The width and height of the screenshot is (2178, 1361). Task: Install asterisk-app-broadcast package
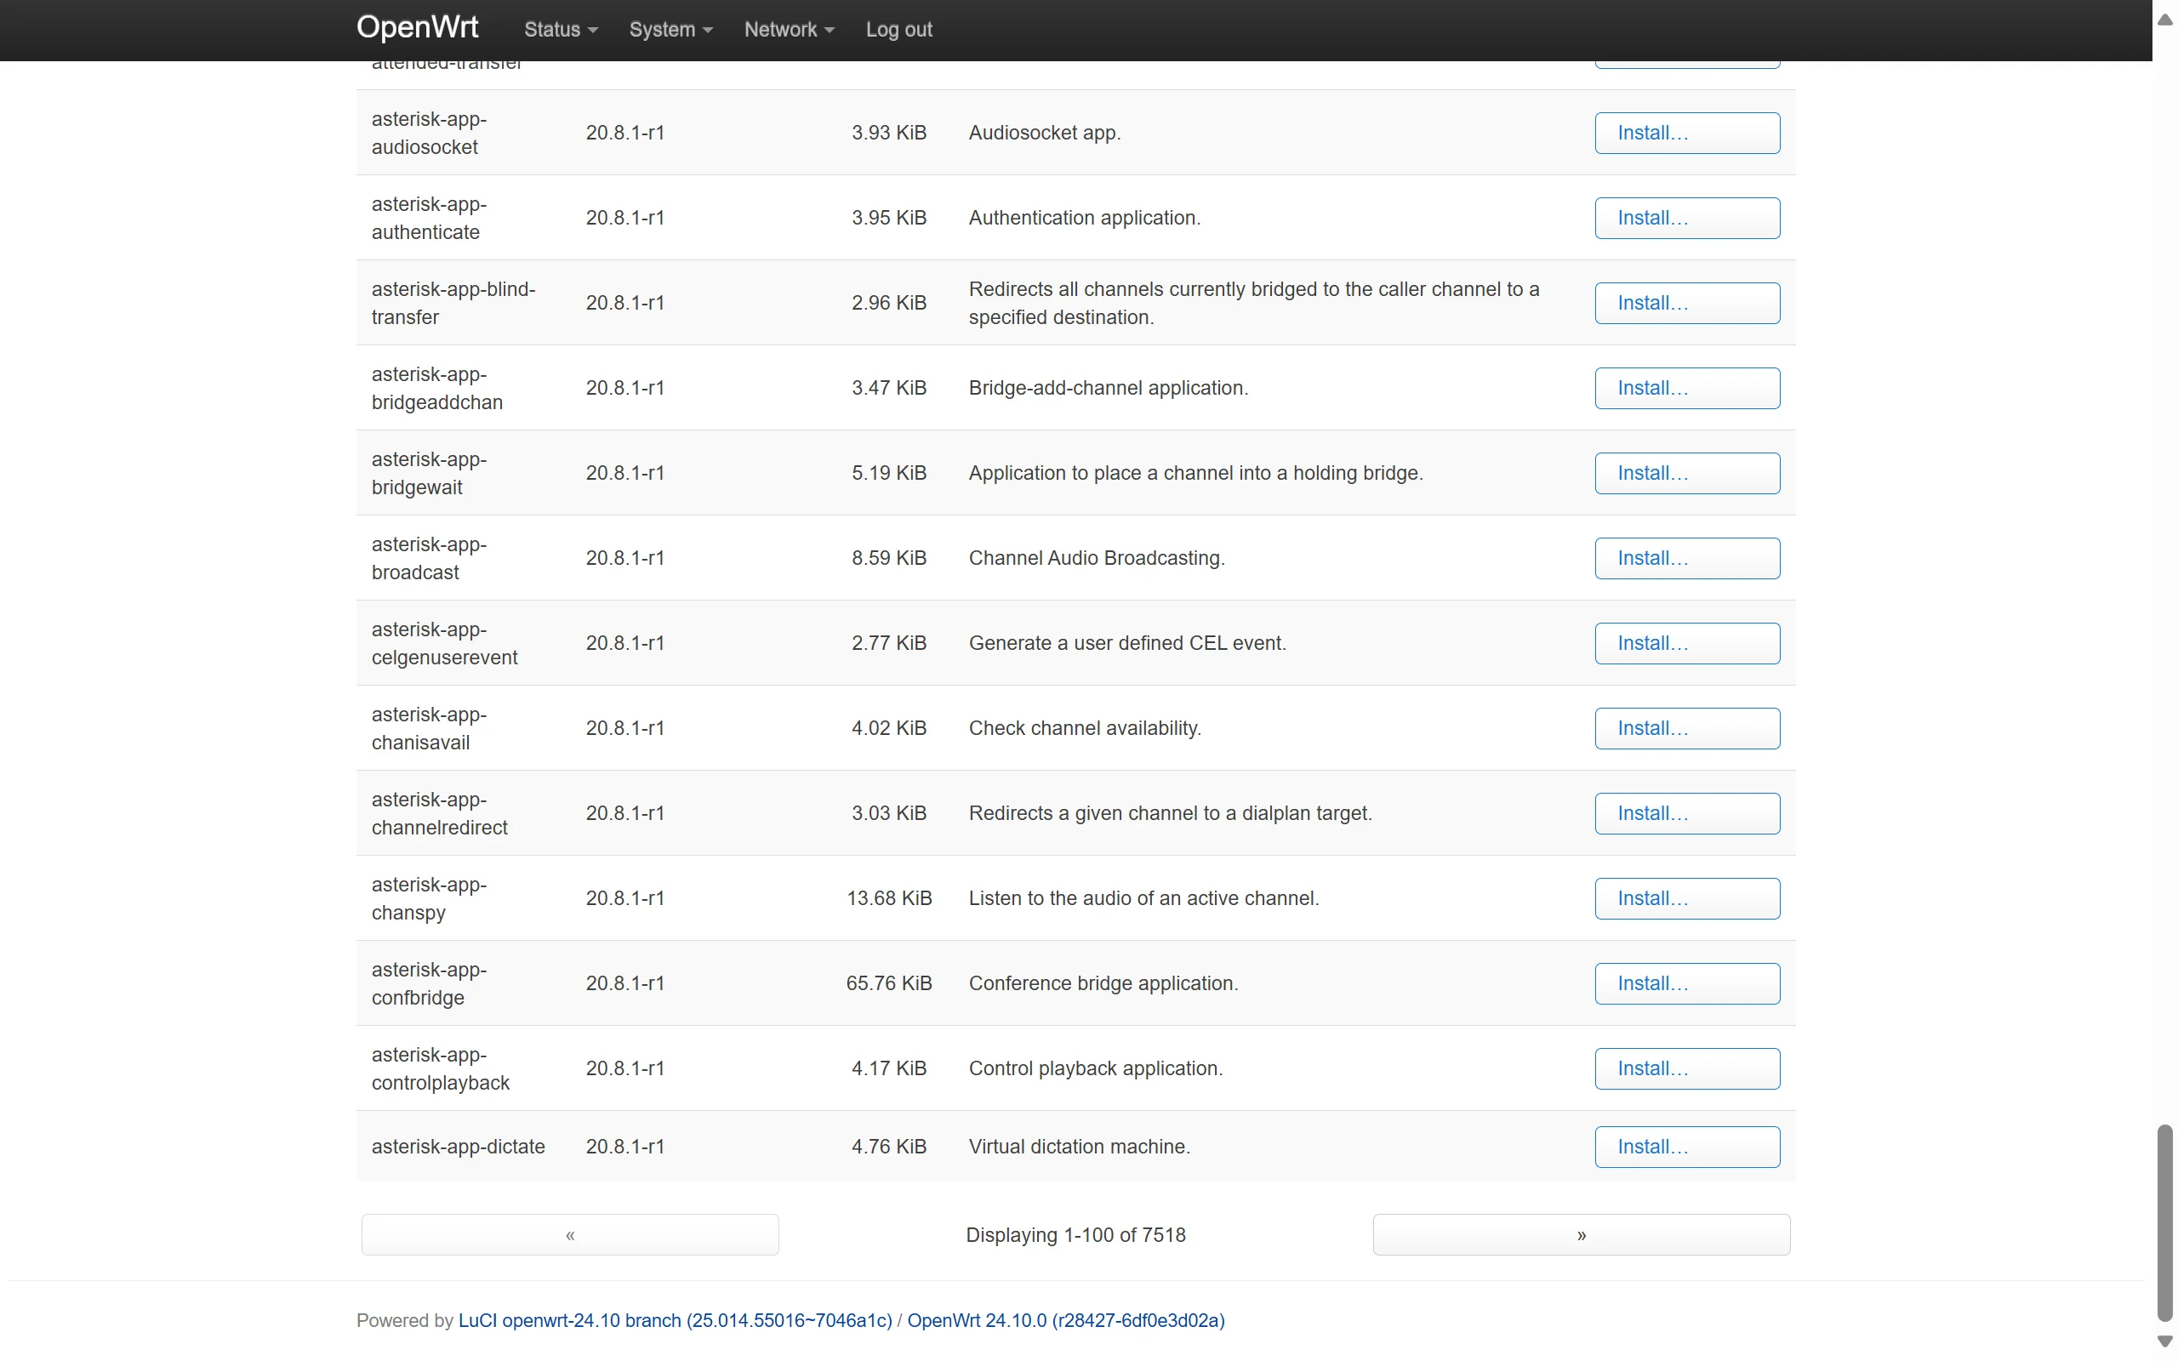[x=1686, y=558]
